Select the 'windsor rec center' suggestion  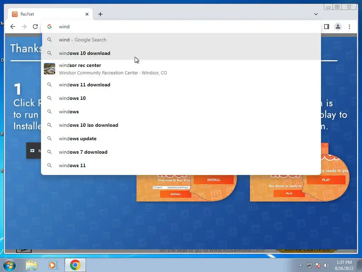coord(181,69)
